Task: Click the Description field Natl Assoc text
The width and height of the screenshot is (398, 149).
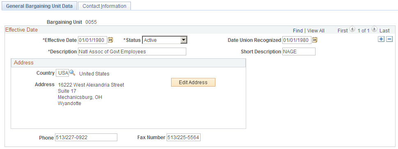Action: [x=132, y=52]
